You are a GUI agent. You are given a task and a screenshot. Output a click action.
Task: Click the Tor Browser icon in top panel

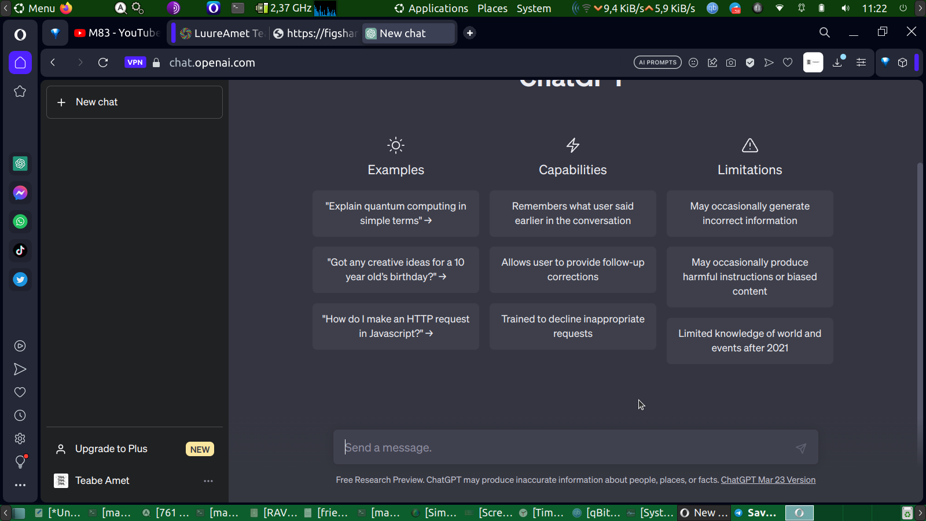174,8
